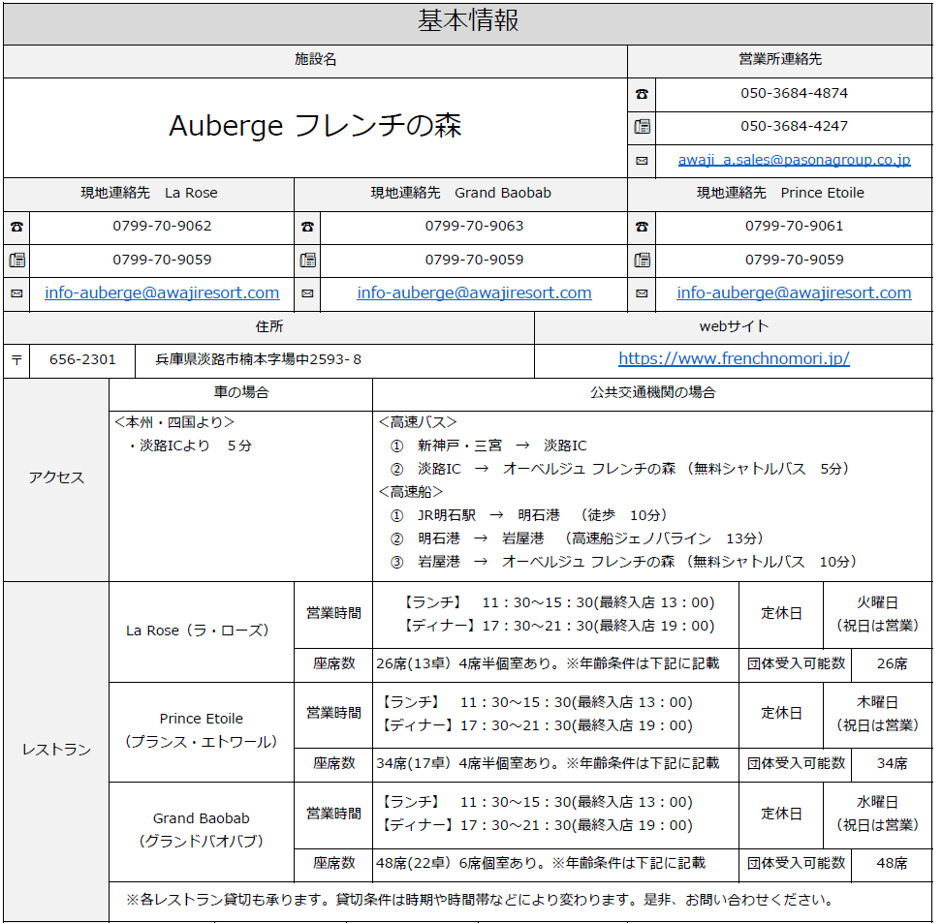
Task: Select the 公共交通機関の場合 column header
Action: 652,393
